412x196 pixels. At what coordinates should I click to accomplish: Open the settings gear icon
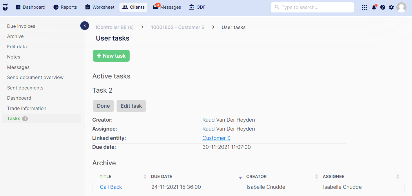click(x=391, y=7)
